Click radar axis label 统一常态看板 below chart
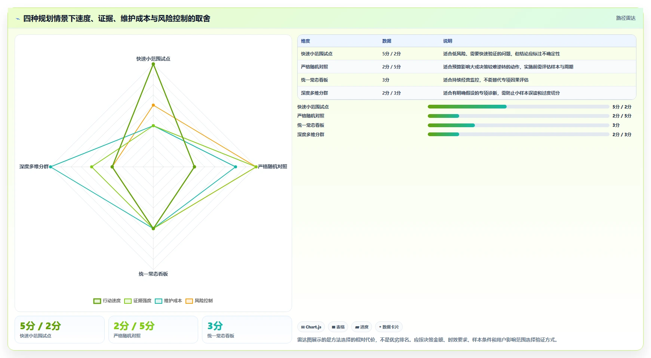Image resolution: width=651 pixels, height=358 pixels. 153,274
